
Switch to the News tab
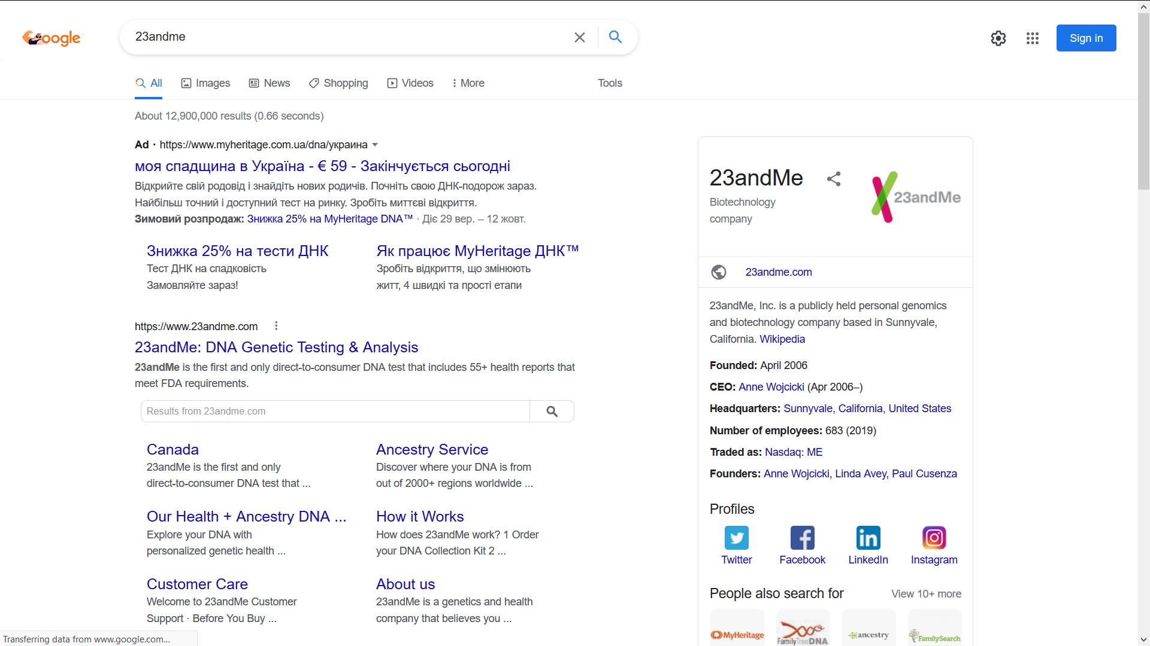pos(270,83)
